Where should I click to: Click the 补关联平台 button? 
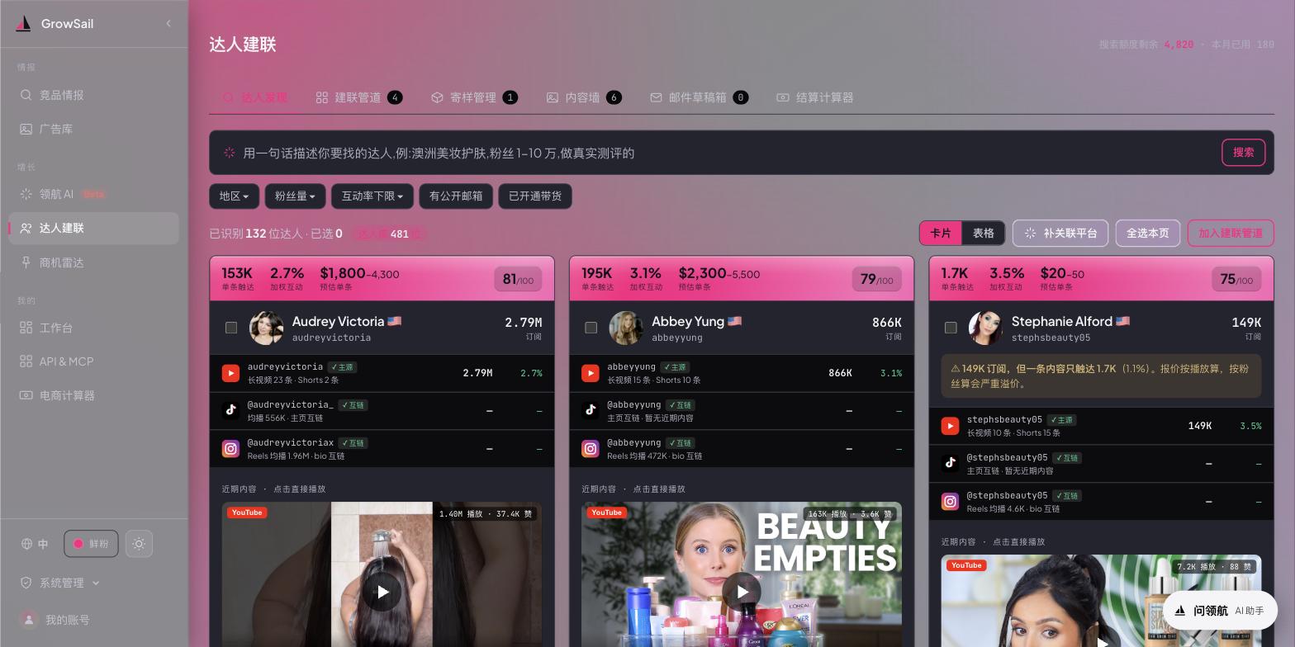coord(1060,234)
